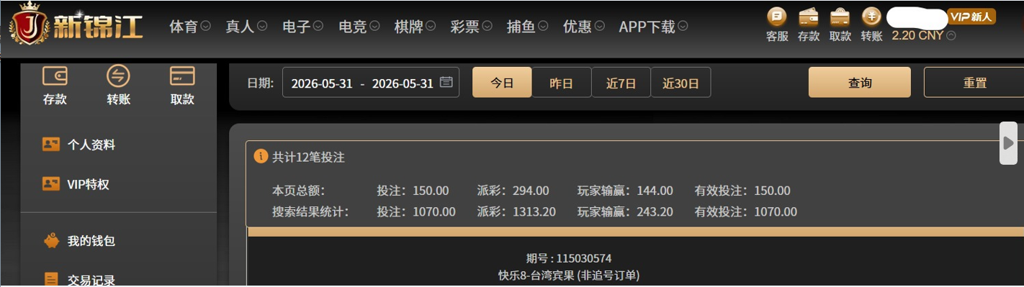Viewport: 1024px width, 287px height.
Task: Select the 今日 date filter
Action: tap(502, 82)
